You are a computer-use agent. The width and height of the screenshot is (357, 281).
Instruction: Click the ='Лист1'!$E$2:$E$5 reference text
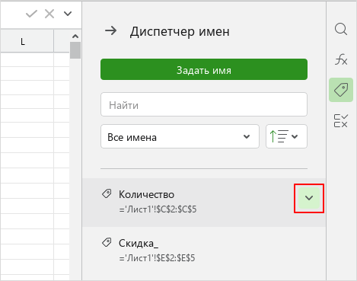(x=157, y=258)
